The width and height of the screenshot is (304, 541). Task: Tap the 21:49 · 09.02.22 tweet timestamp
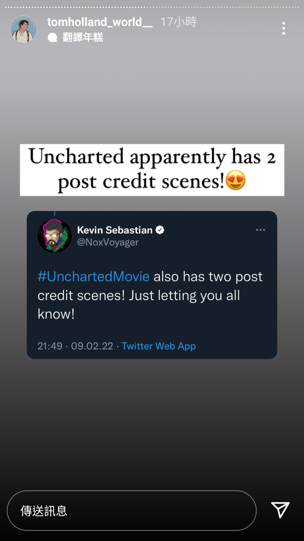[x=75, y=346]
